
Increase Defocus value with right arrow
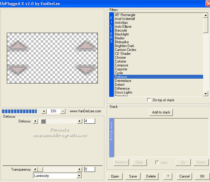point(80,121)
